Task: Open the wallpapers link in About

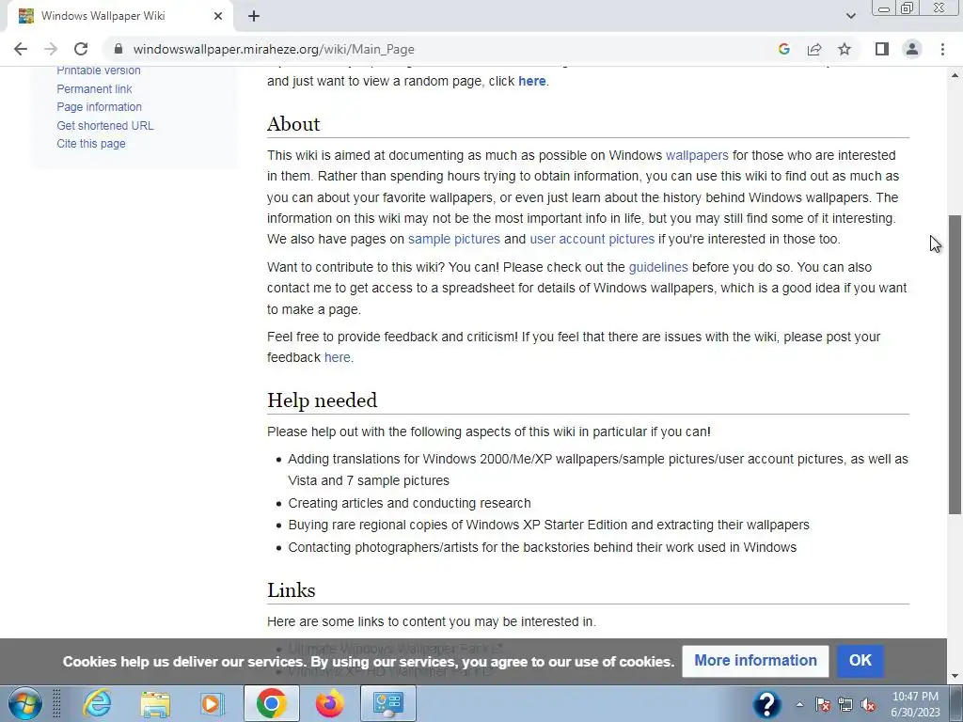Action: [697, 155]
